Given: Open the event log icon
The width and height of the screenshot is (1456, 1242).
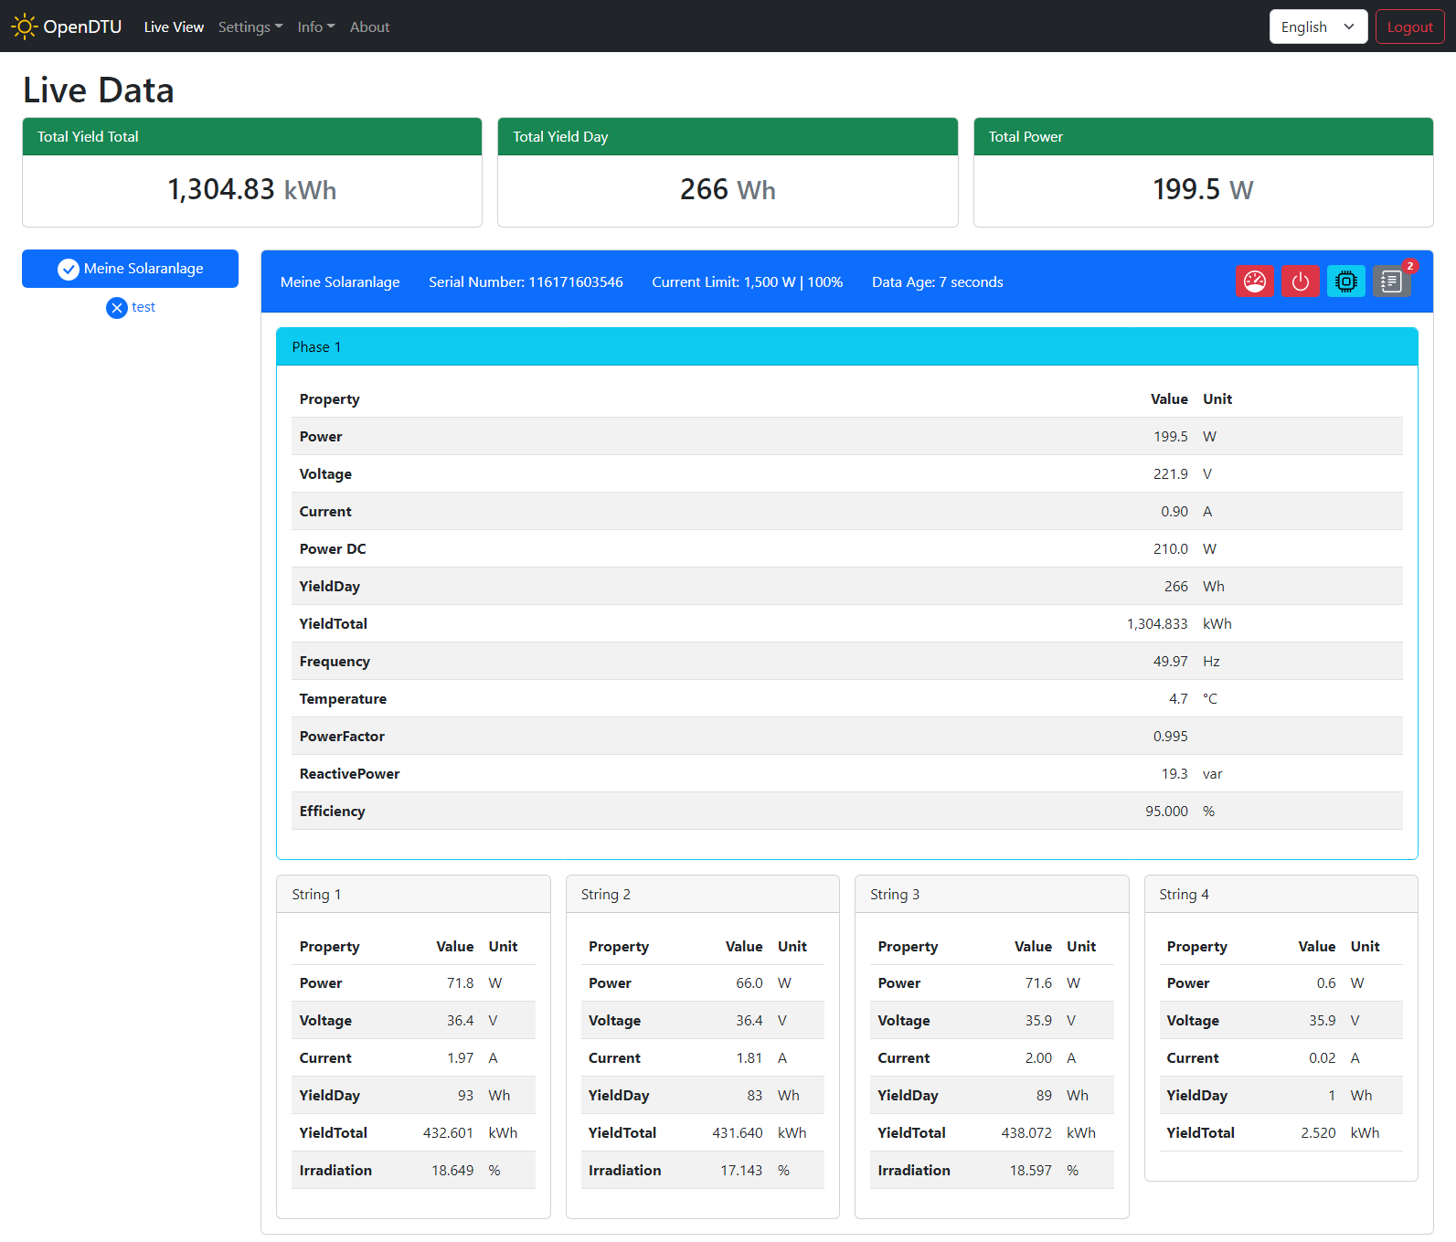Looking at the screenshot, I should pos(1390,281).
